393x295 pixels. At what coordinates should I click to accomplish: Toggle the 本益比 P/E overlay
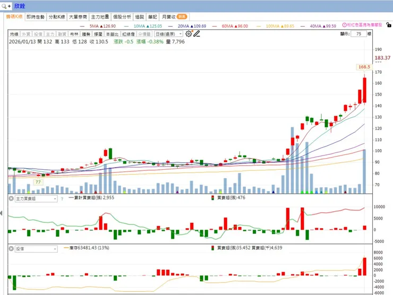coord(112,34)
